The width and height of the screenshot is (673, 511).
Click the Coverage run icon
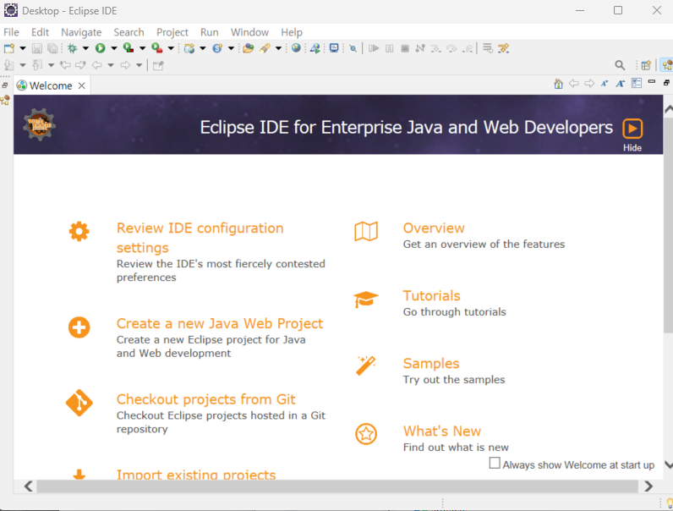(x=129, y=48)
